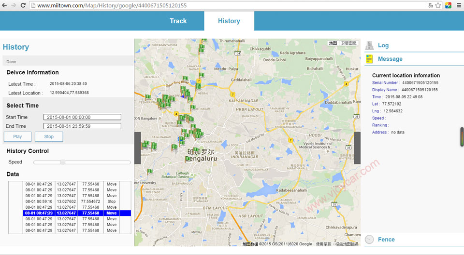Click the End Time input field

[x=82, y=126]
